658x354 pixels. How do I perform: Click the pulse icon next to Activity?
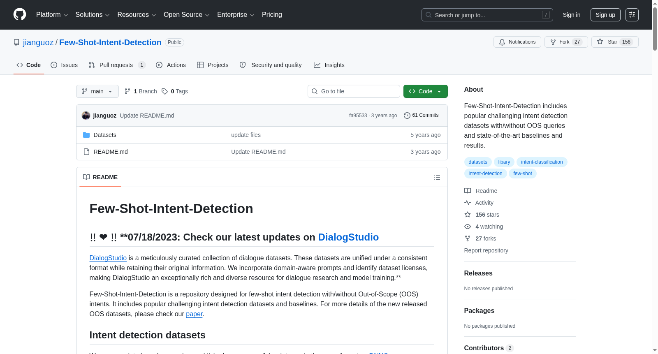(468, 203)
